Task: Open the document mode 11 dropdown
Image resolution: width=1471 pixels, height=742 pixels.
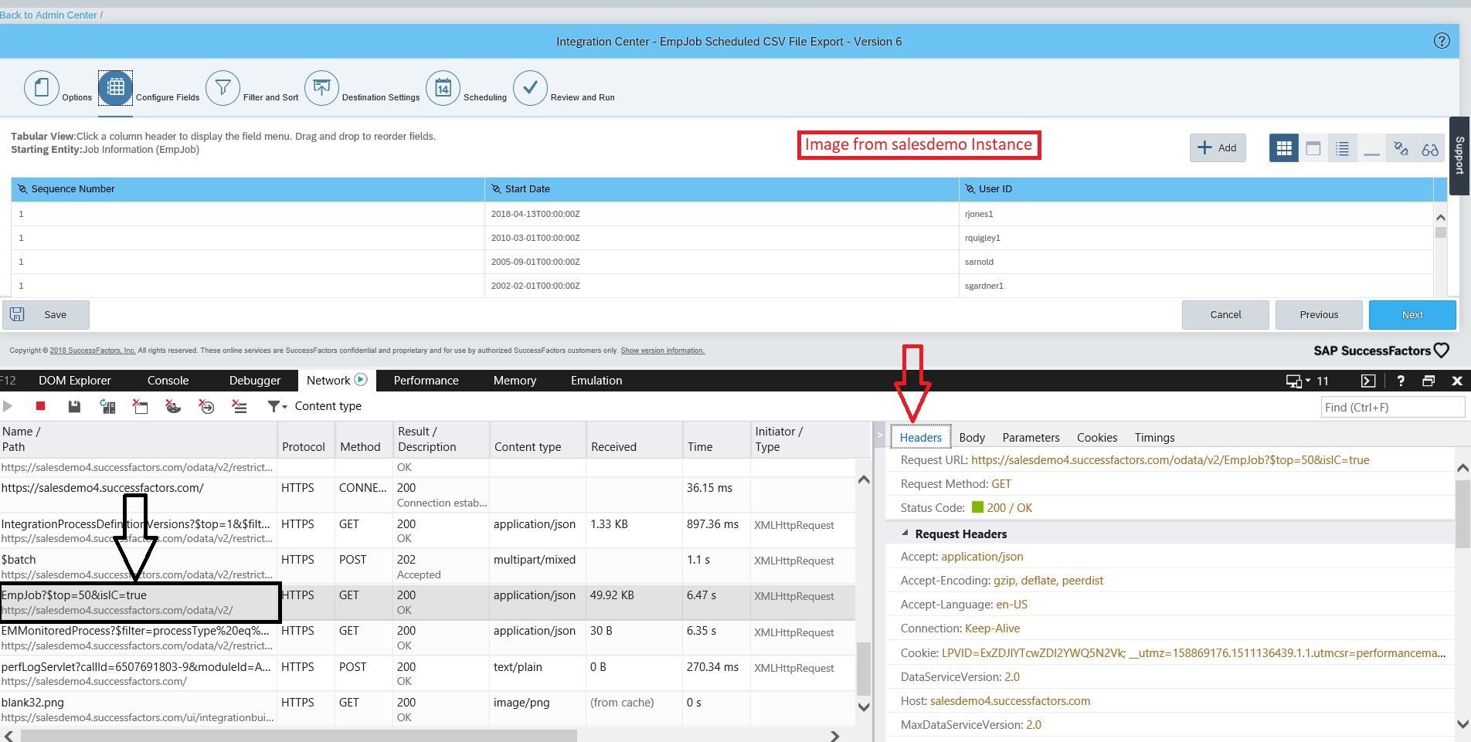Action: pos(1307,381)
